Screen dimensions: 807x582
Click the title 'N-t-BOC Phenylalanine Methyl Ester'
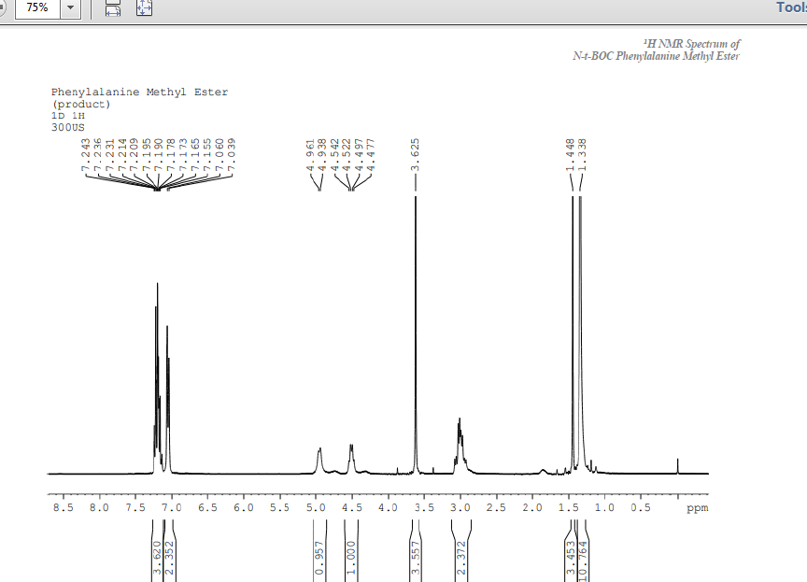[656, 56]
